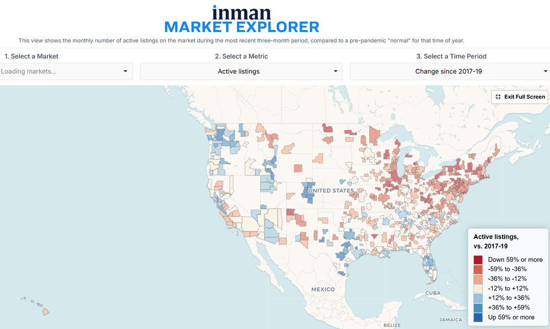Click the Exit Full Screen button
This screenshot has width=550, height=329.
pyautogui.click(x=520, y=97)
